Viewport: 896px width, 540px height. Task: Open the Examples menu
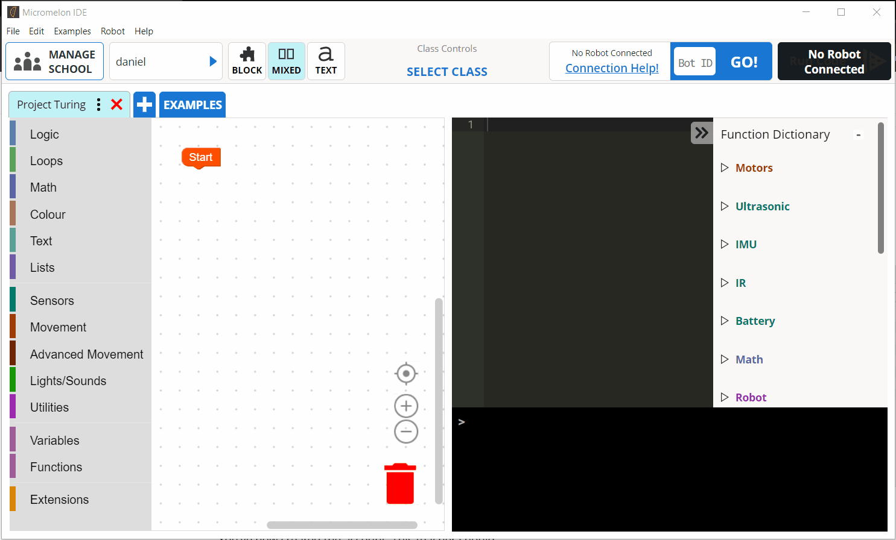pyautogui.click(x=72, y=31)
